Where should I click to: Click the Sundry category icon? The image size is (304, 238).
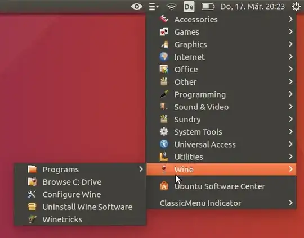click(x=164, y=119)
